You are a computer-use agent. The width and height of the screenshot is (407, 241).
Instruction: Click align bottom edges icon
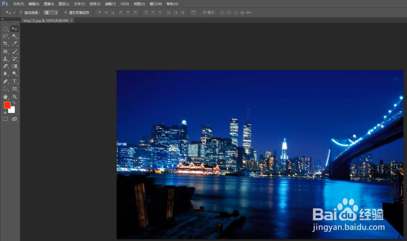[112, 13]
